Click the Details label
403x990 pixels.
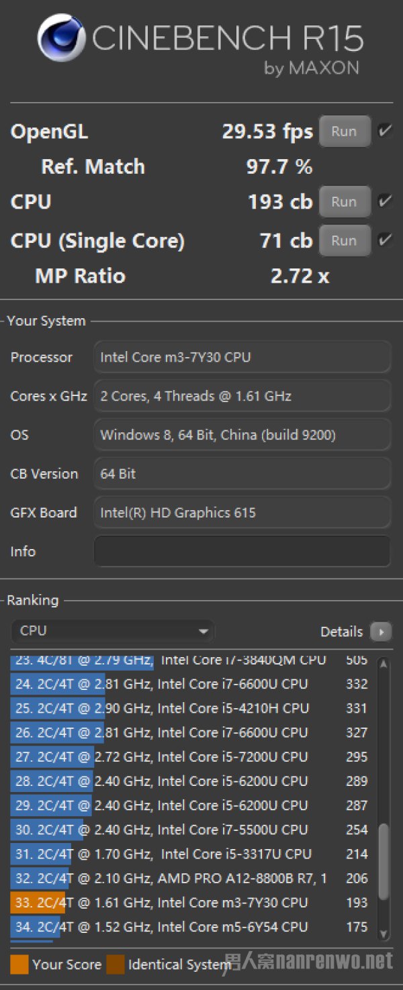341,632
